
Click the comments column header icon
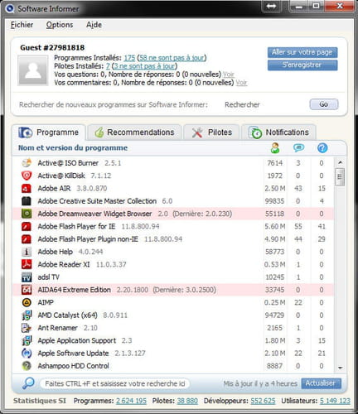(298, 148)
